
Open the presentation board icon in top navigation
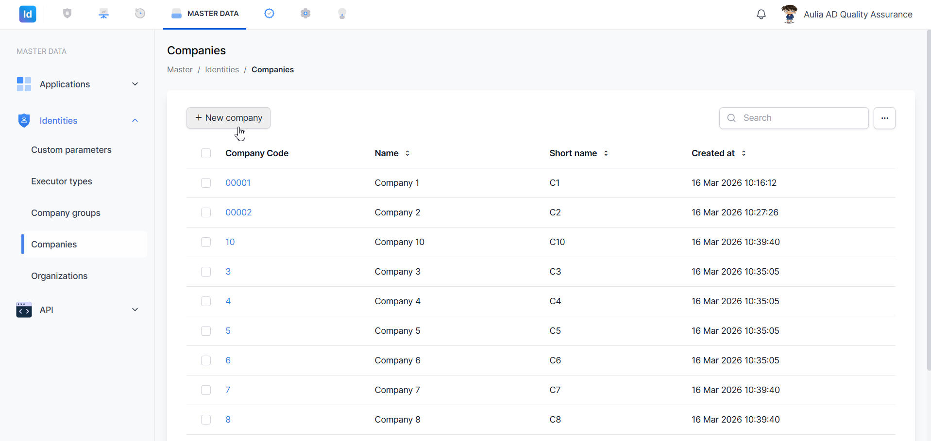(103, 14)
